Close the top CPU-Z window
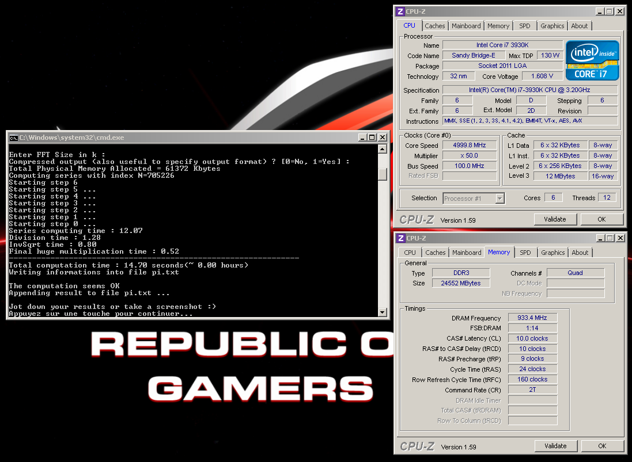 pyautogui.click(x=620, y=12)
